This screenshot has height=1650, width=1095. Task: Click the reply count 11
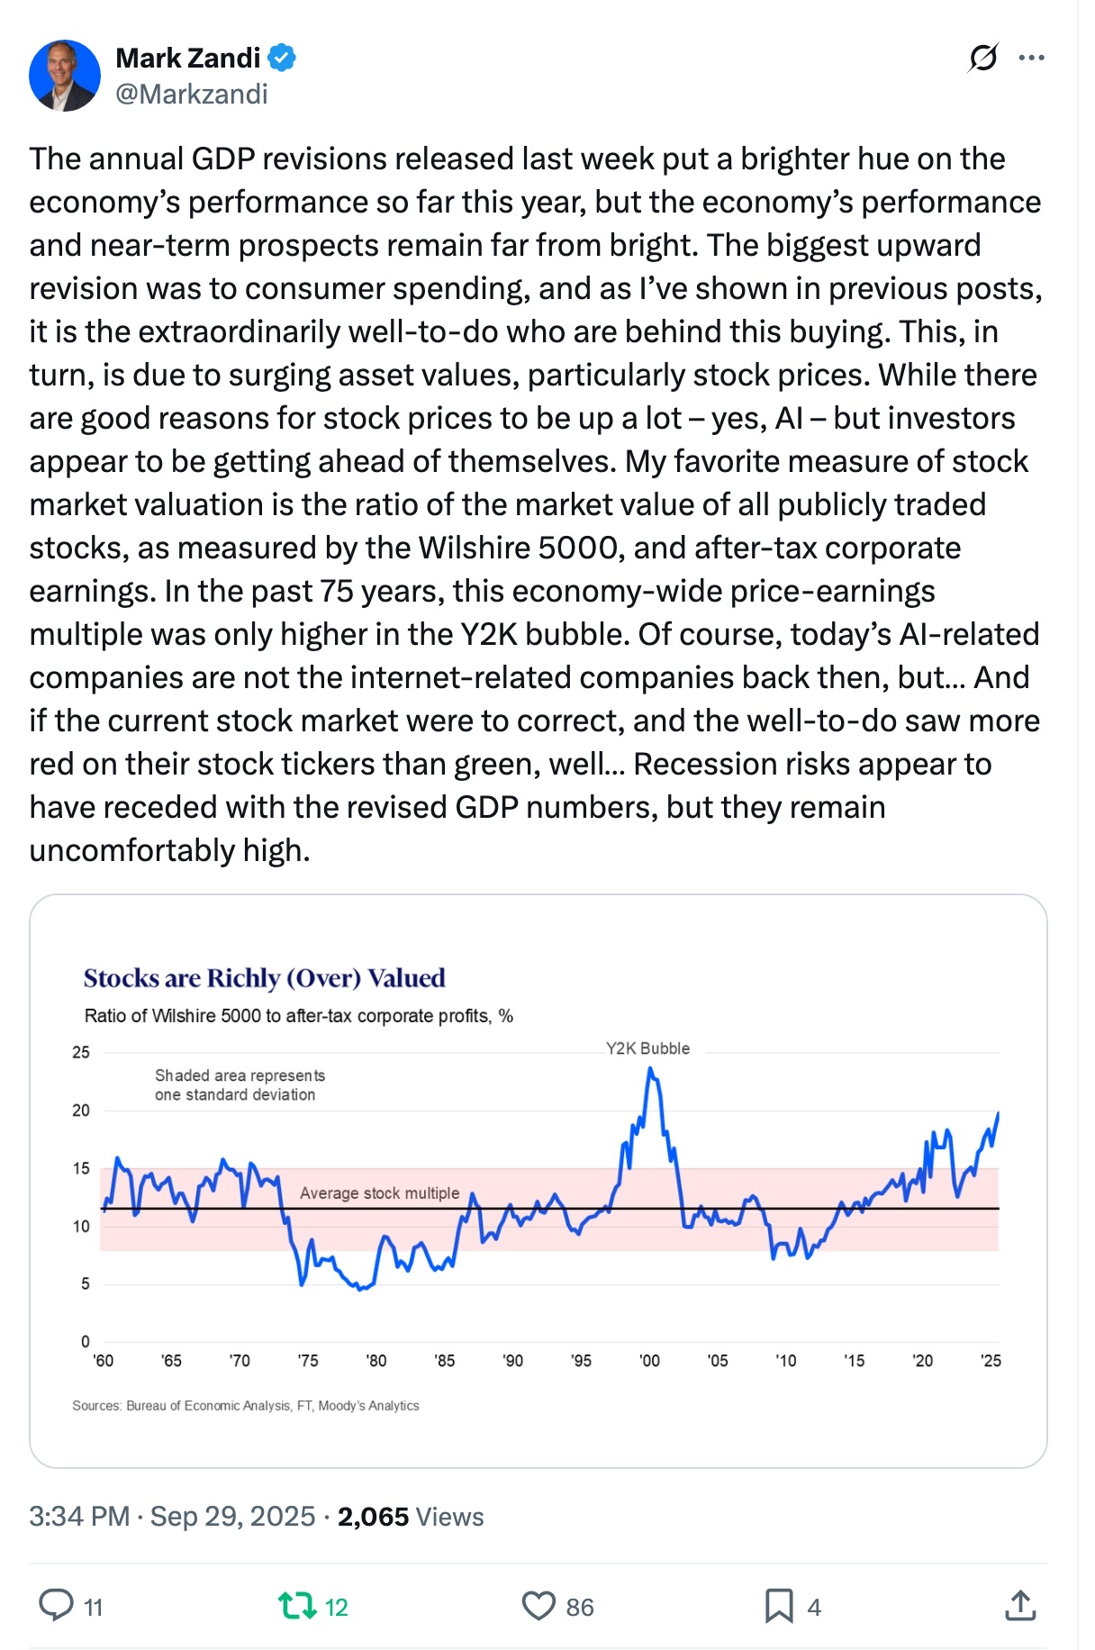pyautogui.click(x=94, y=1608)
